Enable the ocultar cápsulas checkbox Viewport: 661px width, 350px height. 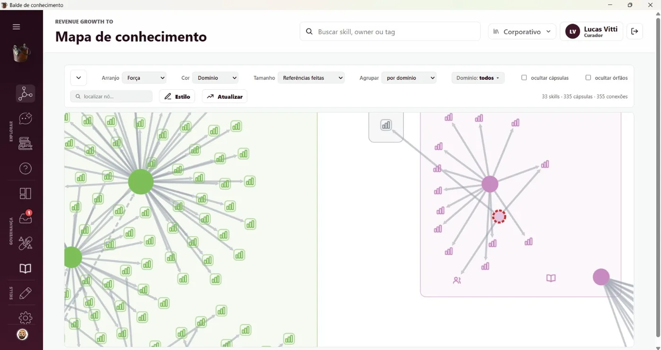[x=524, y=77]
